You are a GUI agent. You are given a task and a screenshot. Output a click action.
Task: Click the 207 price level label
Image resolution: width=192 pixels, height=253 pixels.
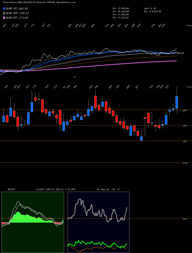[185, 110]
